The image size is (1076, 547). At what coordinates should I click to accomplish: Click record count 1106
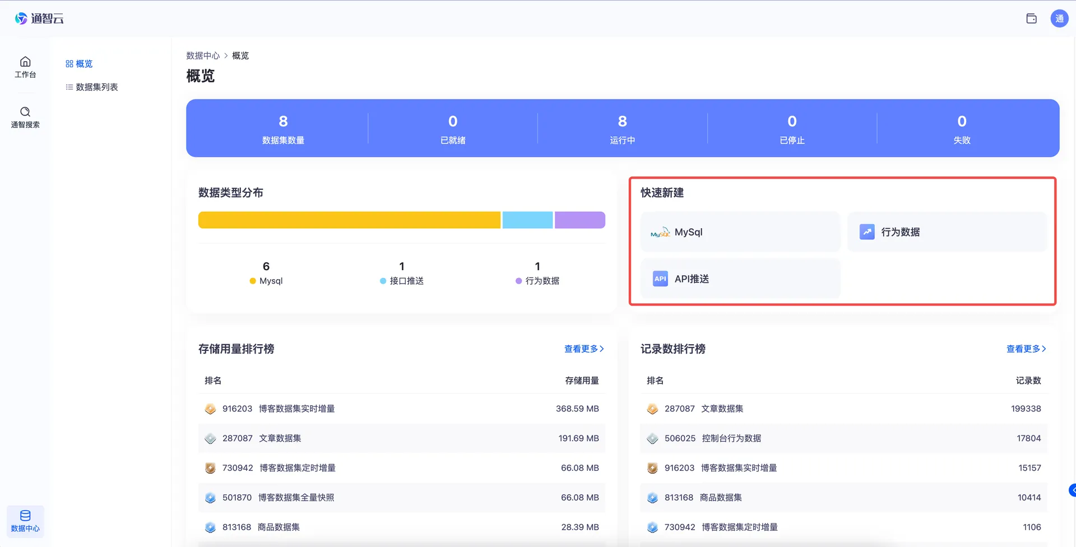[1032, 527]
